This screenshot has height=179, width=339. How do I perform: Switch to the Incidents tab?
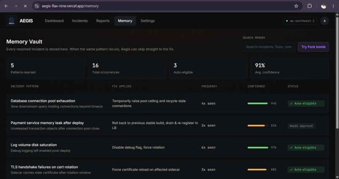click(x=80, y=21)
